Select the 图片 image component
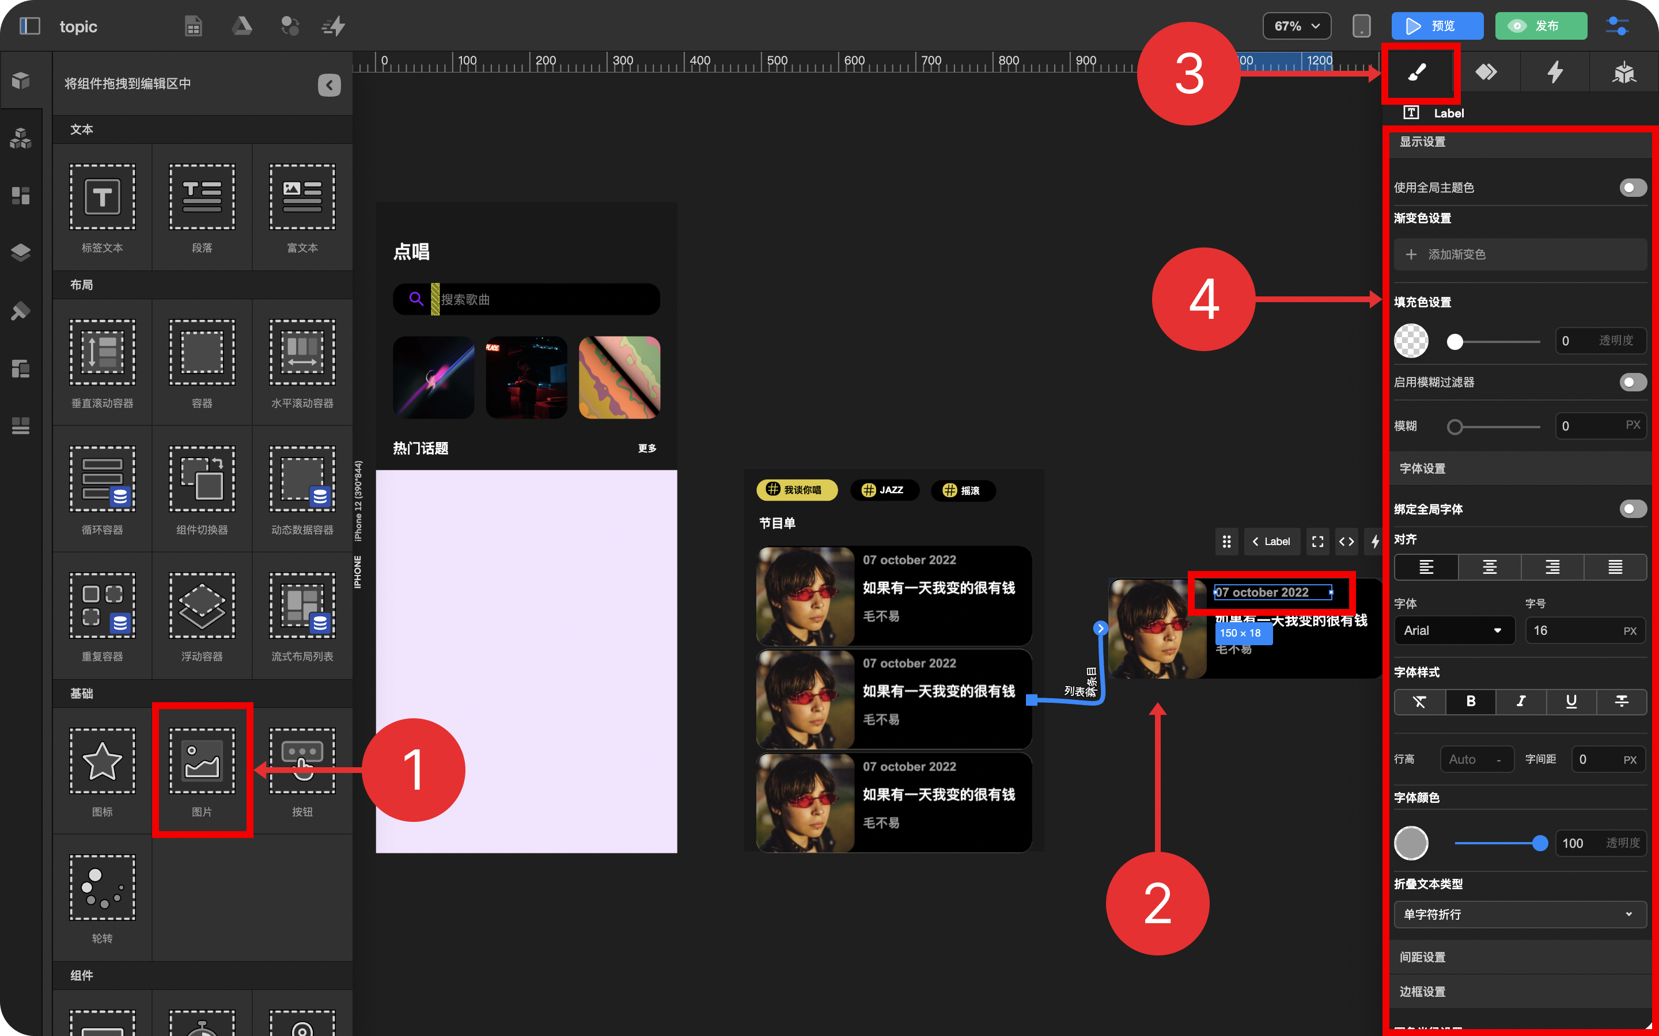This screenshot has height=1036, width=1659. click(x=202, y=771)
